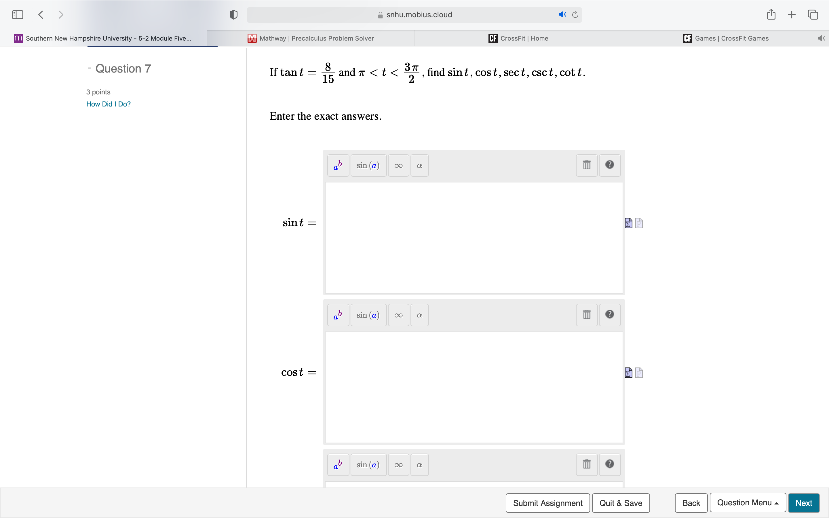Open equation editor help for the cos t field
The width and height of the screenshot is (829, 518).
point(609,315)
